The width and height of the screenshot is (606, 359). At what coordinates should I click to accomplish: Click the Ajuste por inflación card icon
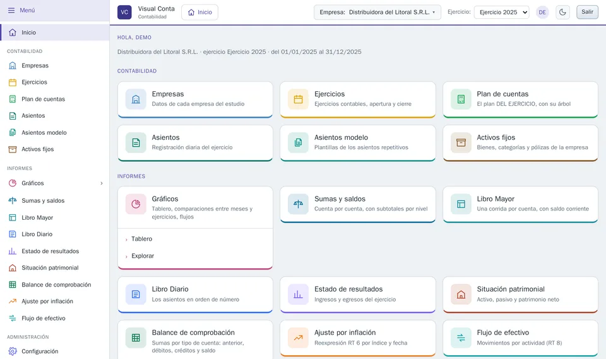pyautogui.click(x=298, y=338)
